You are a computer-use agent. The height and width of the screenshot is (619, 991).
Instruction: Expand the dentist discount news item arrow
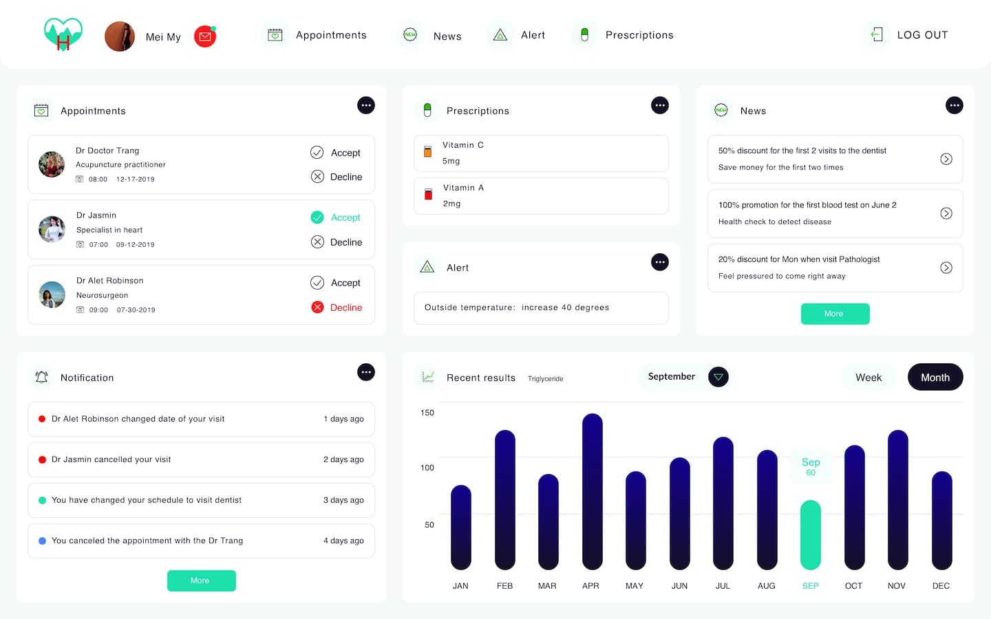click(946, 159)
